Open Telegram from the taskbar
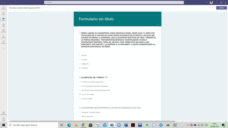The height and width of the screenshot is (128, 228). (161, 125)
